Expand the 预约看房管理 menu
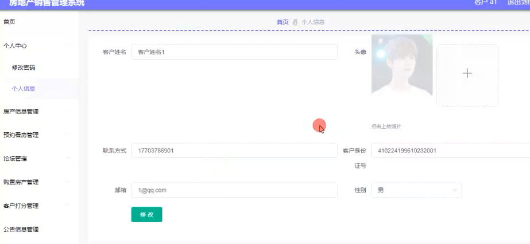The width and height of the screenshot is (530, 244). click(x=39, y=135)
